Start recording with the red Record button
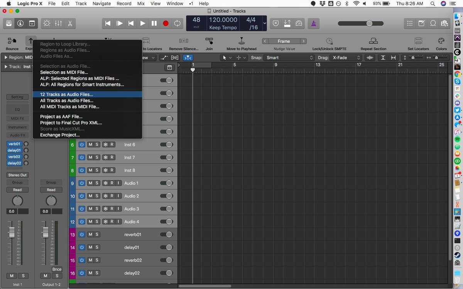Screen dimensions: 463x289 tap(166, 23)
